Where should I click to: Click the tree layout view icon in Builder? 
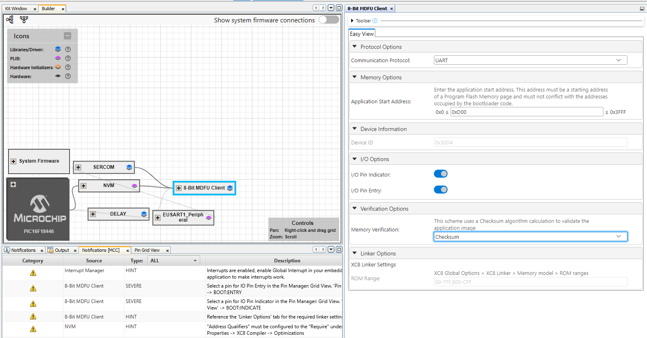10,20
